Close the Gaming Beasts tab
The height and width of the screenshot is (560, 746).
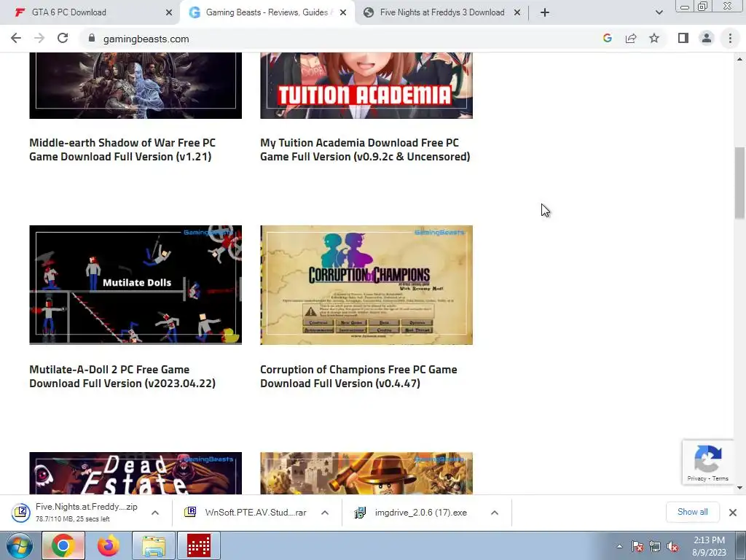[342, 12]
